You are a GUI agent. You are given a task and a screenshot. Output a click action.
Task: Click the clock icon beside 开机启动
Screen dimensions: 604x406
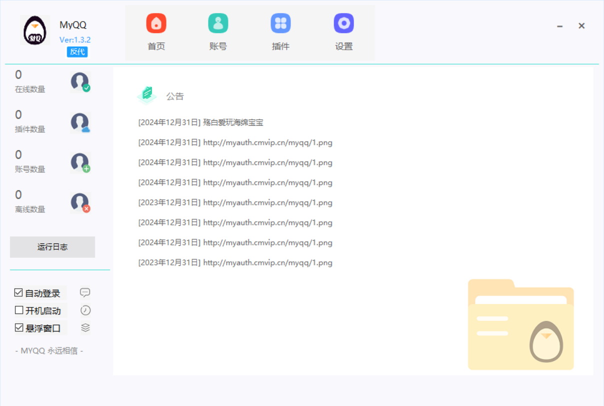[85, 310]
